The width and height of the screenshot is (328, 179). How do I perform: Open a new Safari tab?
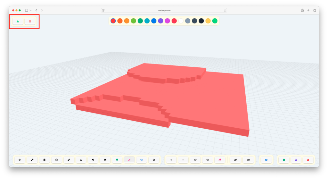click(x=308, y=10)
